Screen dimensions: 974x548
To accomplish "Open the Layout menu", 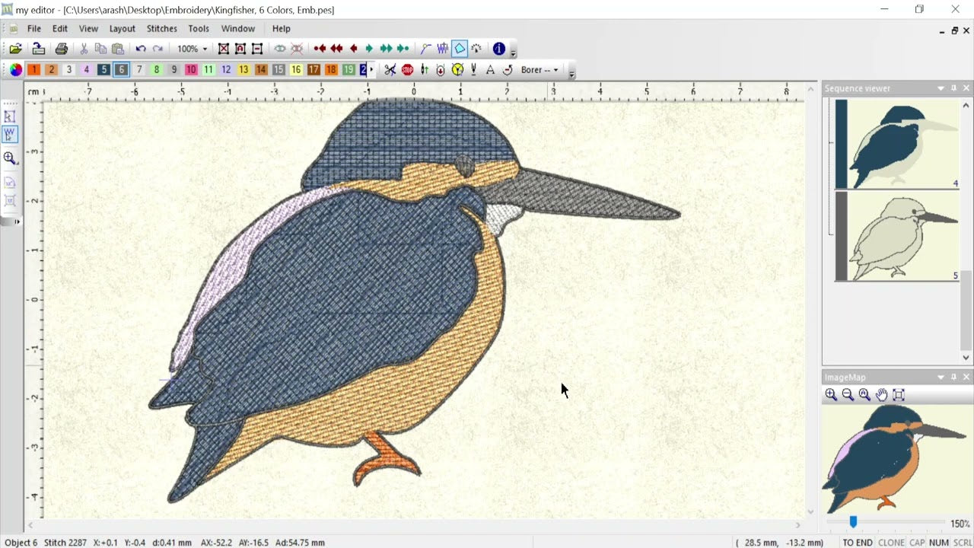I will click(x=122, y=28).
